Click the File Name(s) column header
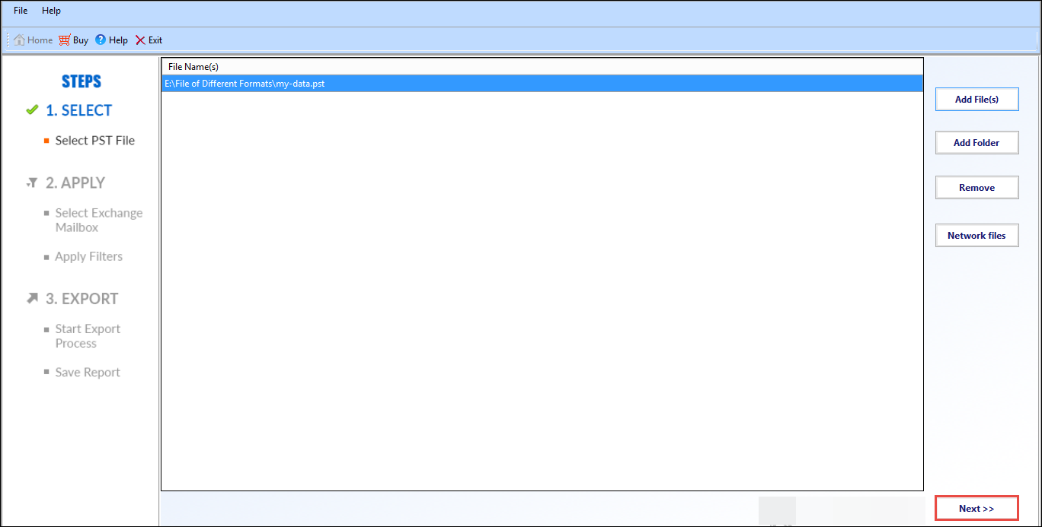Screen dimensions: 1042x527 click(542, 67)
